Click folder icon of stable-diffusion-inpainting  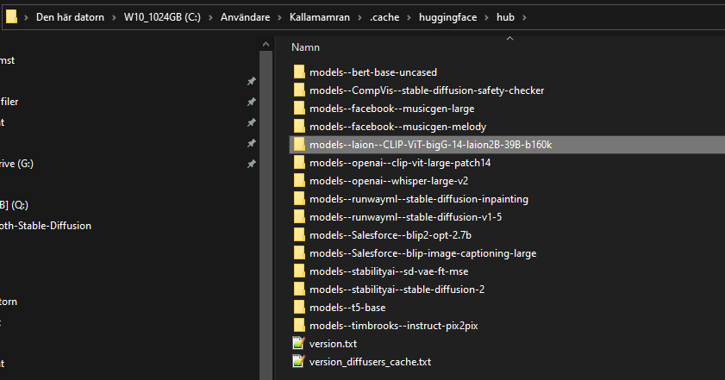click(x=299, y=199)
